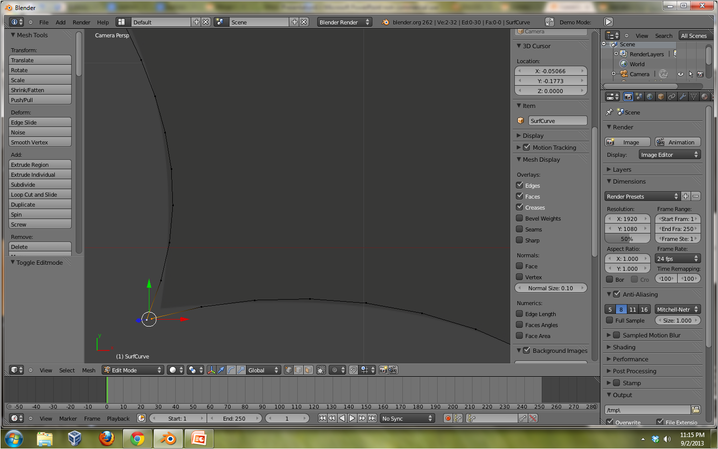The image size is (718, 449).
Task: Open the No Sync dropdown
Action: pos(407,419)
